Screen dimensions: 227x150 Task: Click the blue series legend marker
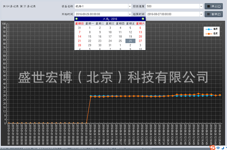[208, 29]
